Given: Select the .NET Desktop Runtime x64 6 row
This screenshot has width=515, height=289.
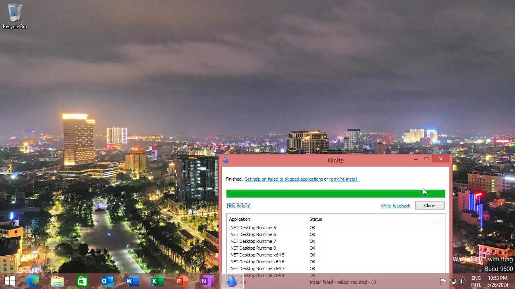Looking at the screenshot, I should (x=335, y=262).
